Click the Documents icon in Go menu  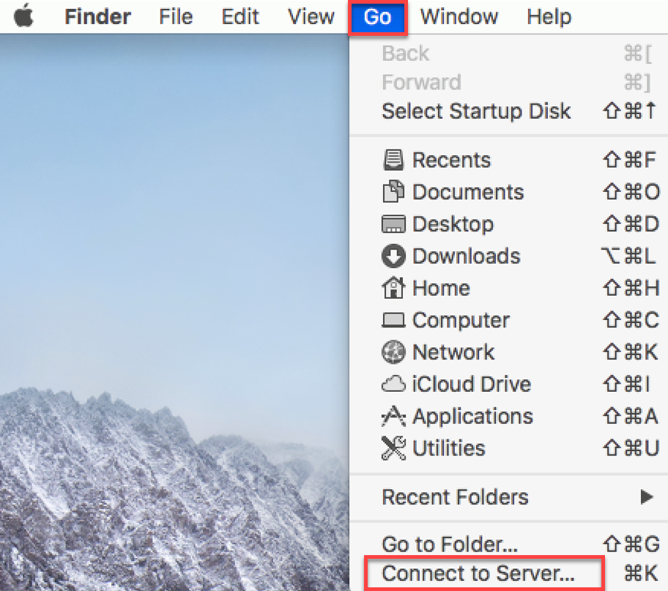(x=393, y=192)
